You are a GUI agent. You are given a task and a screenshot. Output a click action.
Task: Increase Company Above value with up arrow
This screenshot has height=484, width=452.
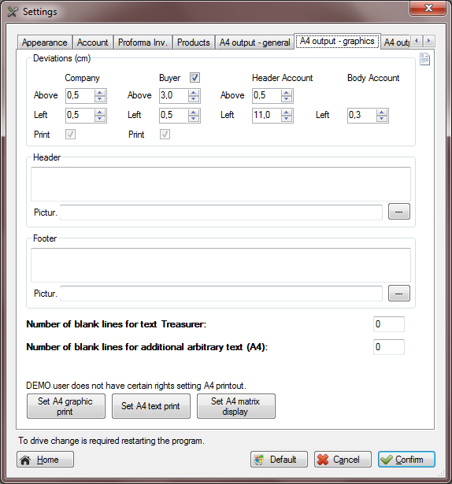pyautogui.click(x=100, y=93)
